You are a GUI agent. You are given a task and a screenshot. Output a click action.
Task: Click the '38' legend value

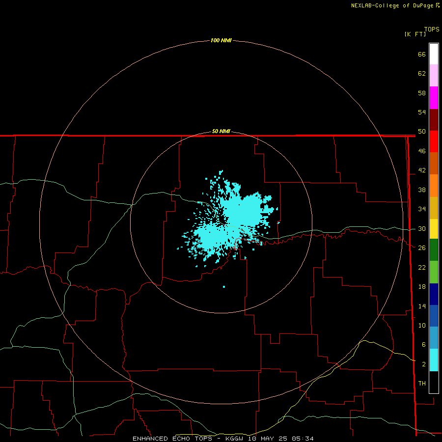pos(422,190)
